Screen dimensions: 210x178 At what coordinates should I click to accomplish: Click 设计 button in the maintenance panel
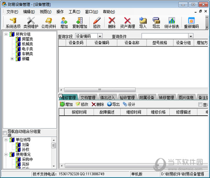point(129,104)
